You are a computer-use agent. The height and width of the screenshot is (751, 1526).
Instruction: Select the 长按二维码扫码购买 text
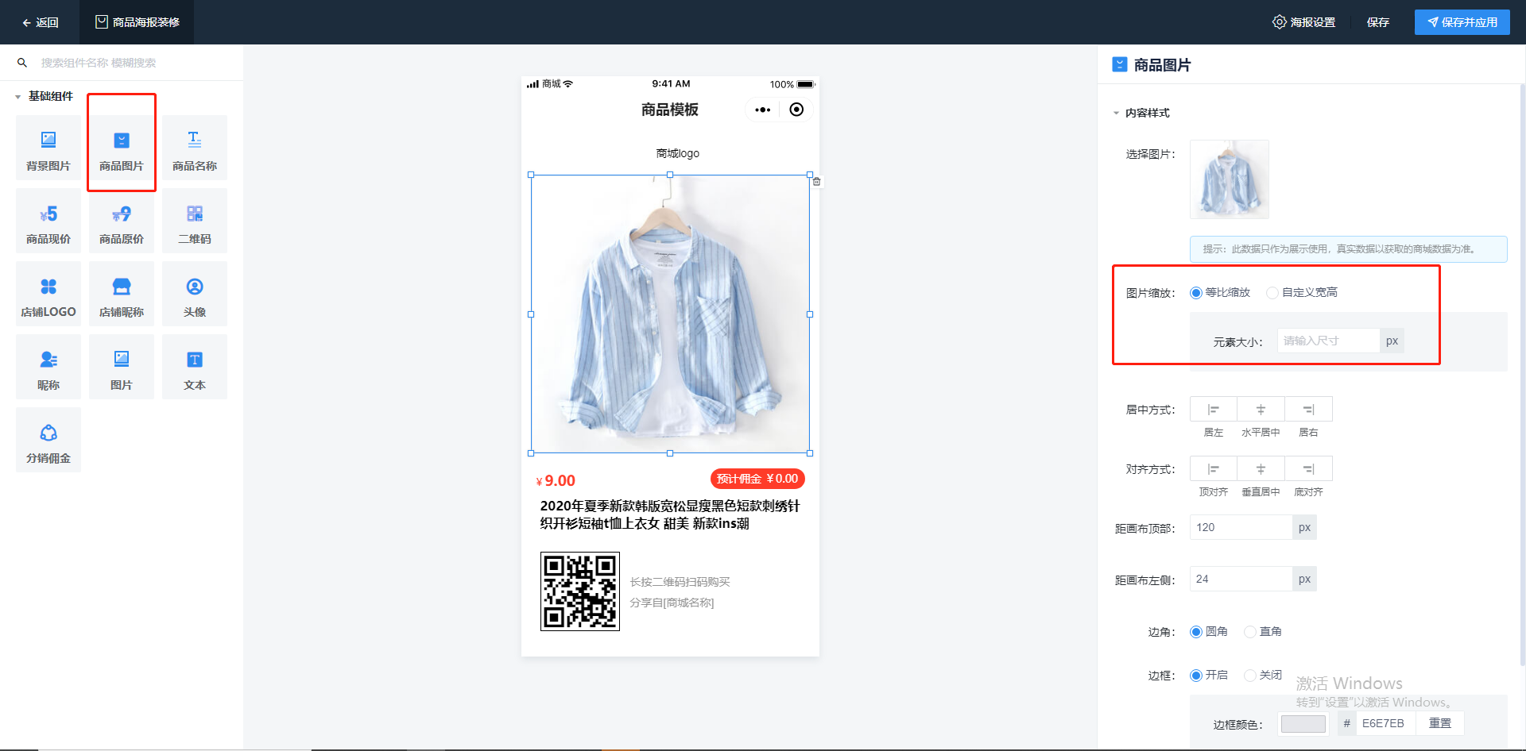coord(680,582)
